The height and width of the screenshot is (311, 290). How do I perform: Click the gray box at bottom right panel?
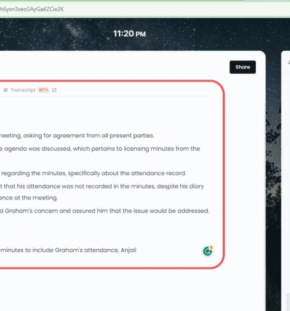(x=288, y=302)
